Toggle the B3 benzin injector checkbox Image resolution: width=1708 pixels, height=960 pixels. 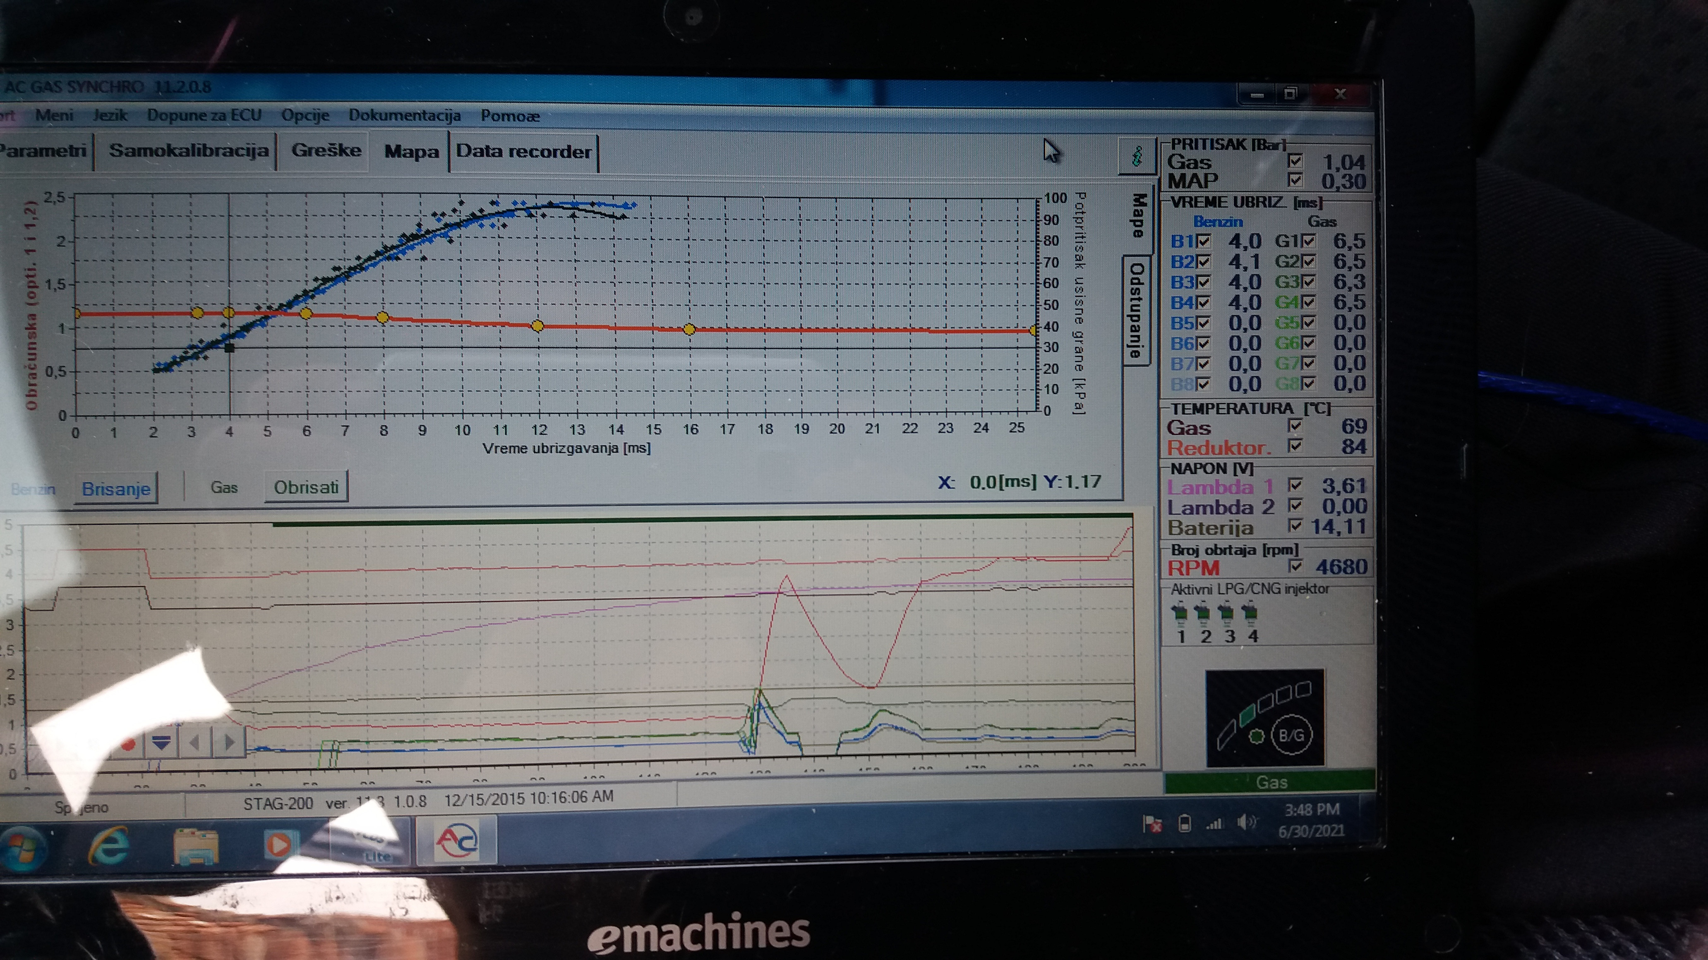click(x=1204, y=282)
